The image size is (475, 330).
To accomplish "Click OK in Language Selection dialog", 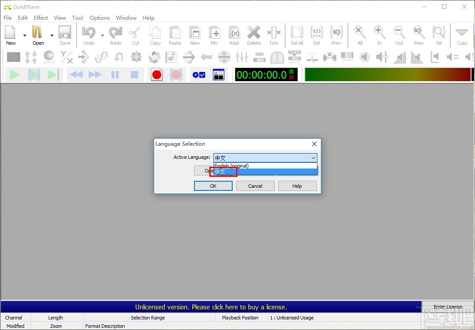I will click(213, 186).
